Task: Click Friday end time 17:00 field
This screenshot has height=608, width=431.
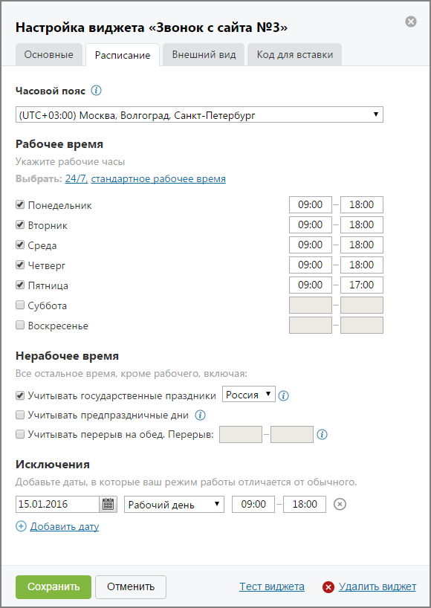Action: 362,285
